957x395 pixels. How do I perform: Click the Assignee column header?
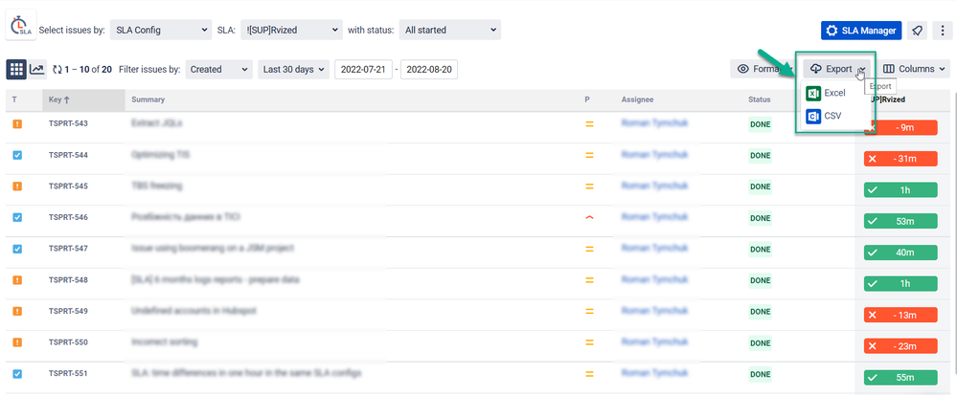point(637,99)
